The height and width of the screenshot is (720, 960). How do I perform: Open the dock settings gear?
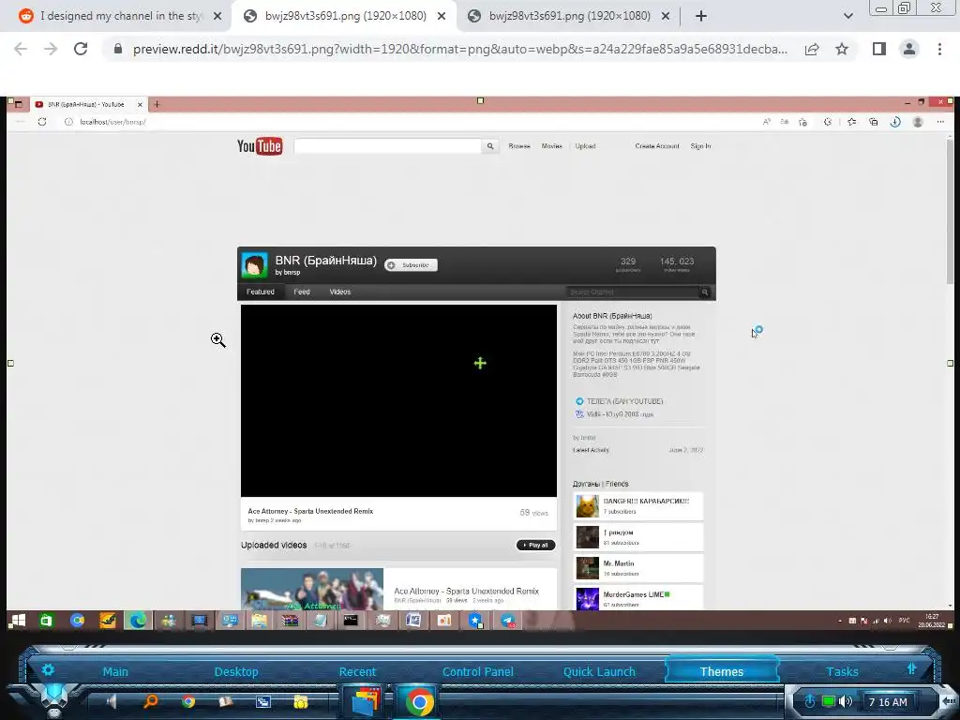click(48, 669)
